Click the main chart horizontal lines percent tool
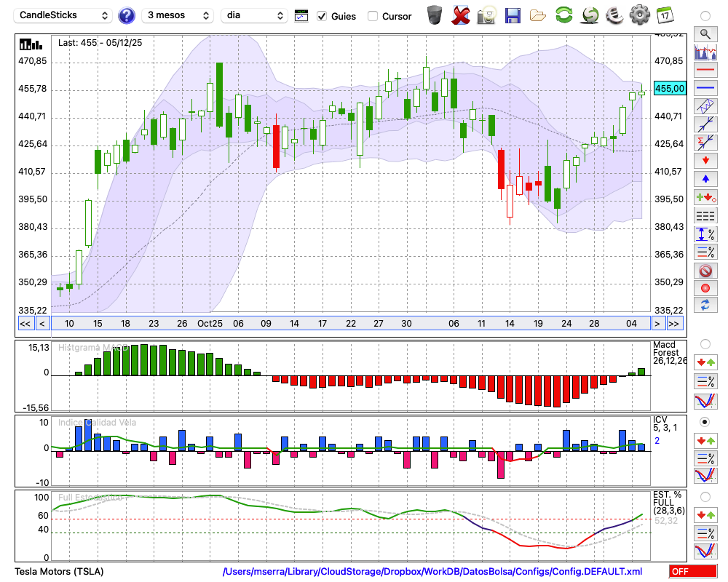The image size is (728, 582). [x=705, y=252]
